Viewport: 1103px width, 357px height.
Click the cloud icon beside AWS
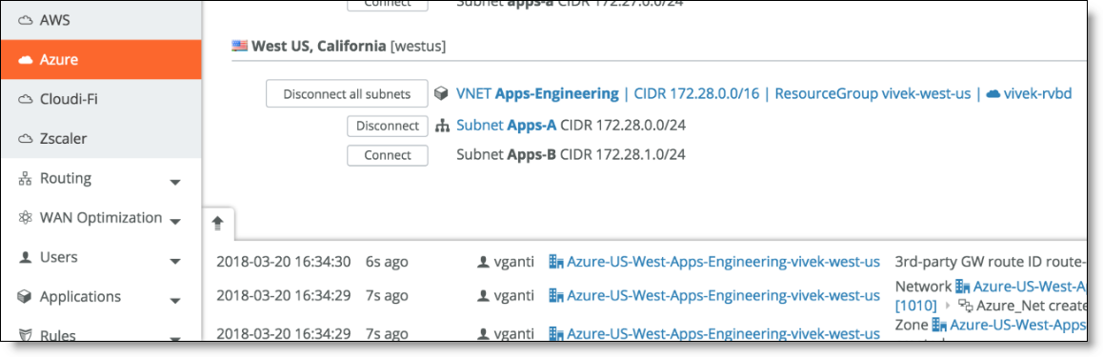[26, 21]
